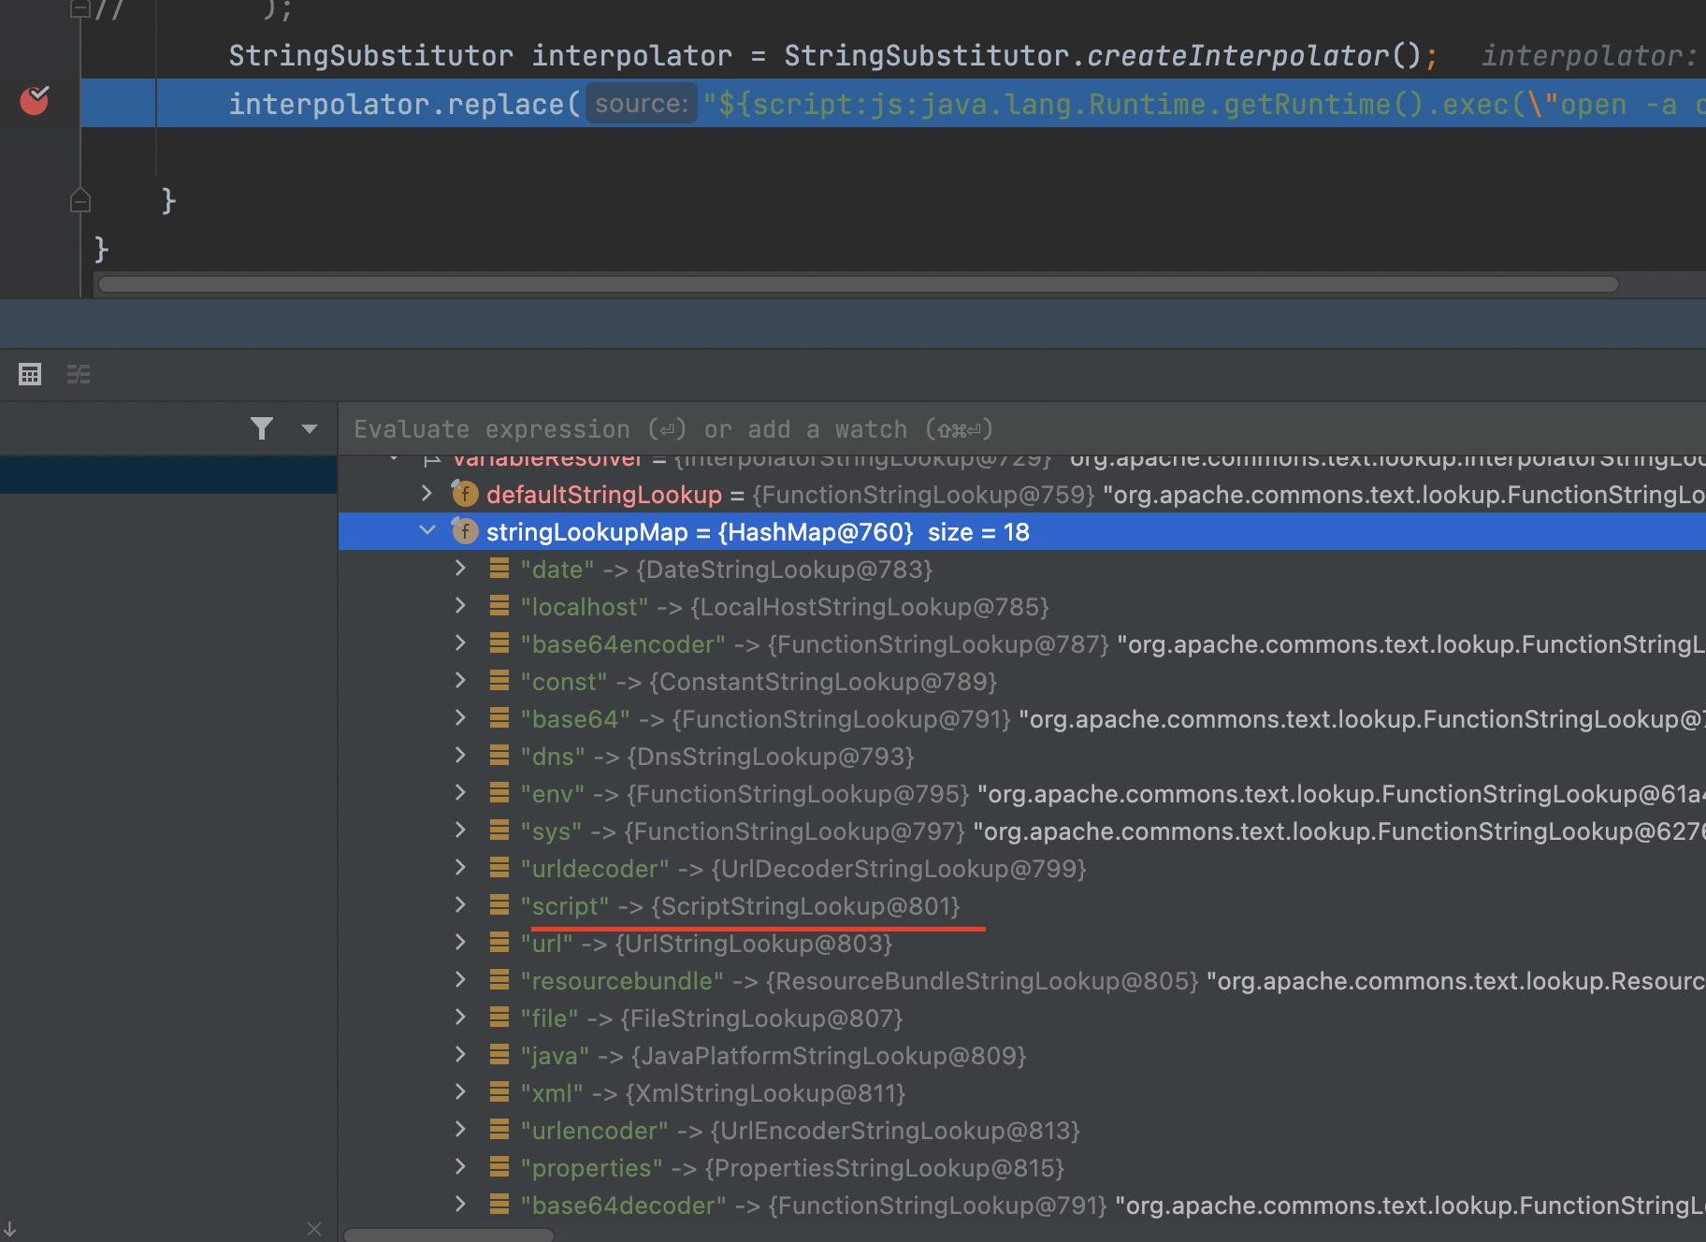1706x1242 pixels.
Task: Click the source: parameter hint in code
Action: click(642, 104)
